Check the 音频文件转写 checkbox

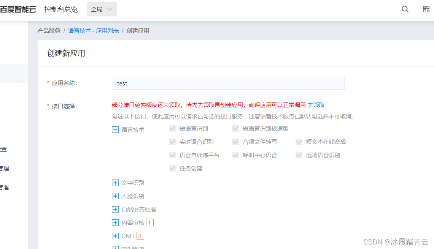[x=235, y=142]
